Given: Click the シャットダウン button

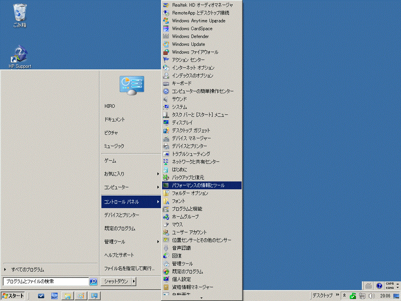Looking at the screenshot, I should point(116,281).
